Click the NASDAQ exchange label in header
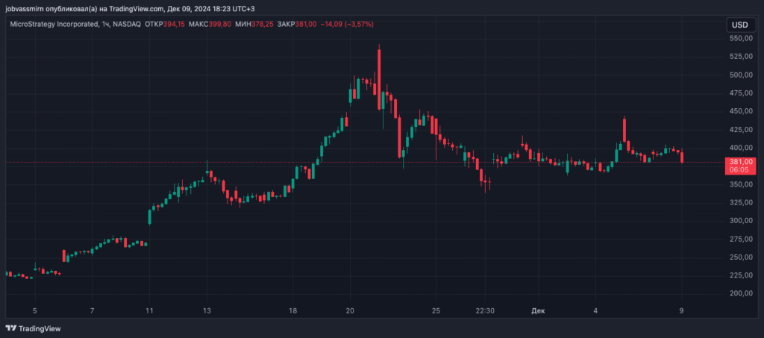The height and width of the screenshot is (338, 764). pos(126,25)
